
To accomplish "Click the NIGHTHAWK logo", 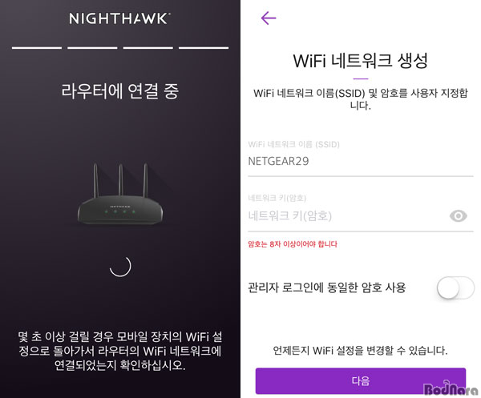I will coord(120,18).
